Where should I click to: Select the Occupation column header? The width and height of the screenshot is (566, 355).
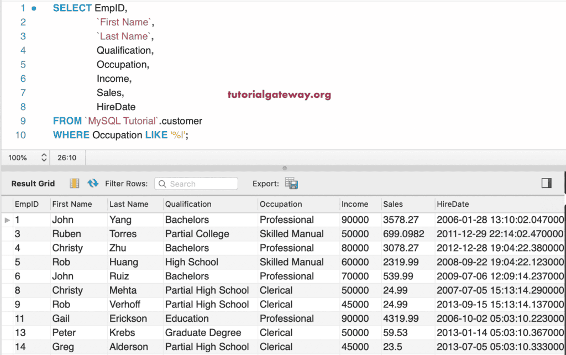[281, 204]
